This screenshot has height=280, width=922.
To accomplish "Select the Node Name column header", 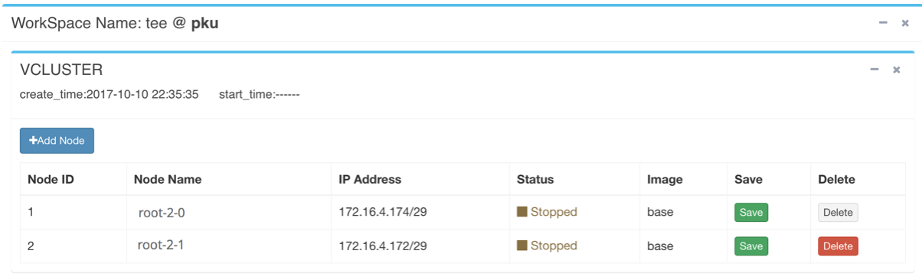I will (168, 180).
